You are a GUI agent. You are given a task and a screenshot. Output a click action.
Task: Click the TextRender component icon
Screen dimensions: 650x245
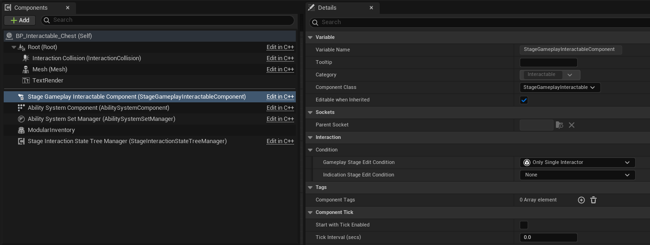click(25, 81)
